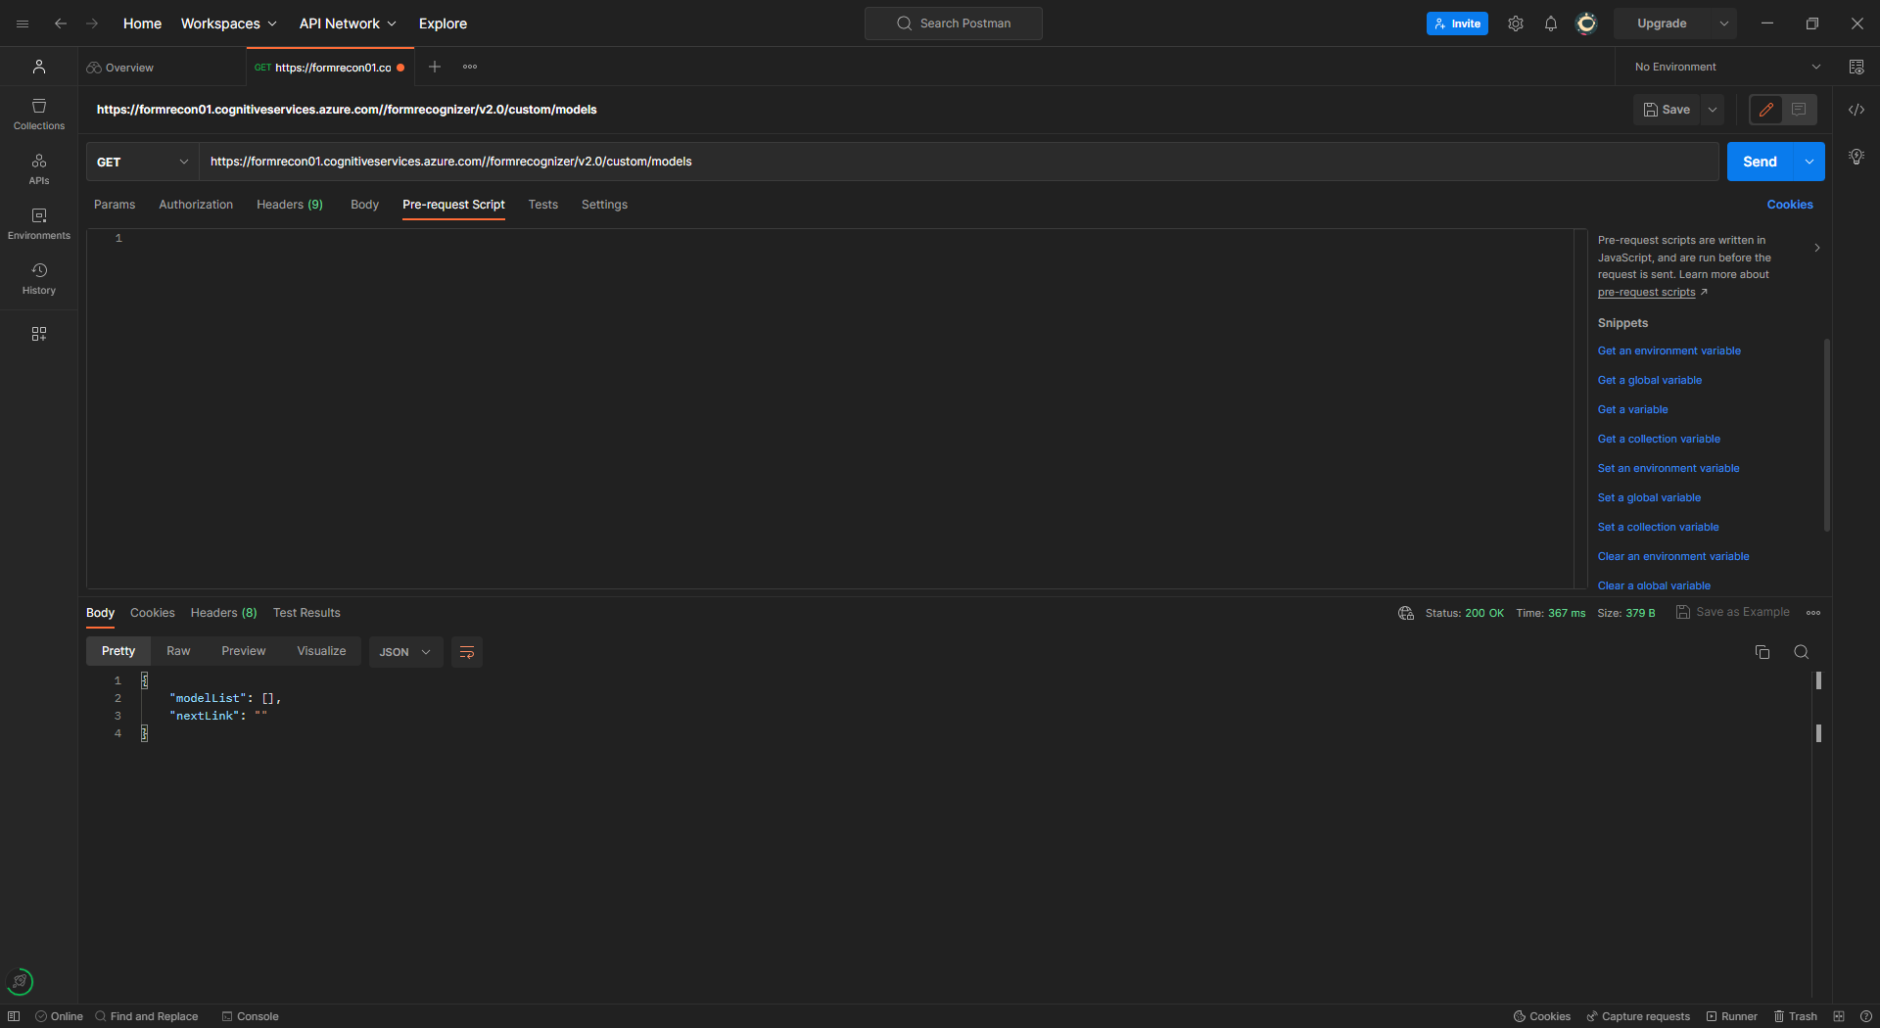
Task: Select the Raw response view
Action: (x=178, y=651)
